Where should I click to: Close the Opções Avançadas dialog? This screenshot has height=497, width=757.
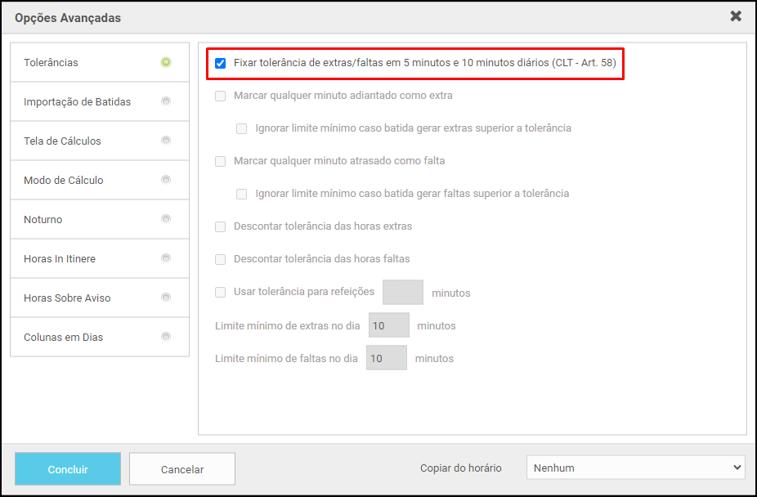point(736,16)
